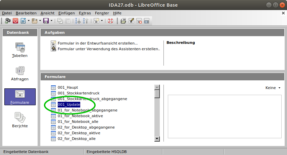This screenshot has width=287, height=155.
Task: Open the Form icon dropdown arrow
Action: pos(102,21)
